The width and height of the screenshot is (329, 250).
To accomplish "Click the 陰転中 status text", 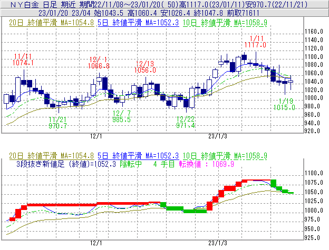I will [131, 164].
